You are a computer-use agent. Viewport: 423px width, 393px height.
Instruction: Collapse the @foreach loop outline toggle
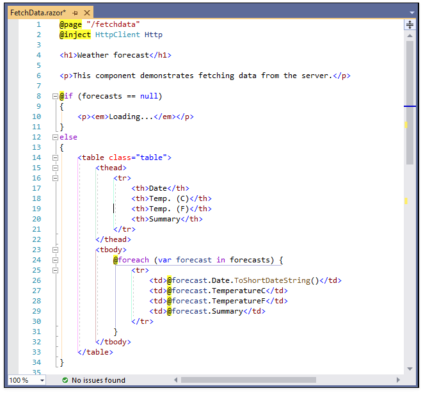[56, 260]
